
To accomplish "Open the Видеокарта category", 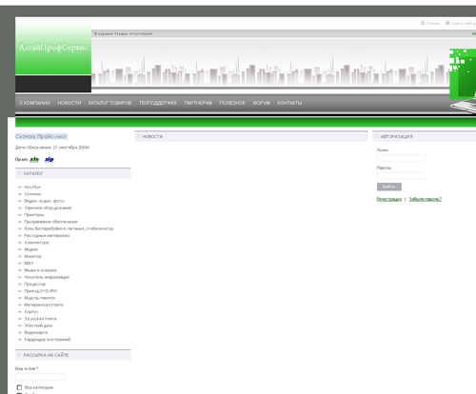I will point(36,332).
